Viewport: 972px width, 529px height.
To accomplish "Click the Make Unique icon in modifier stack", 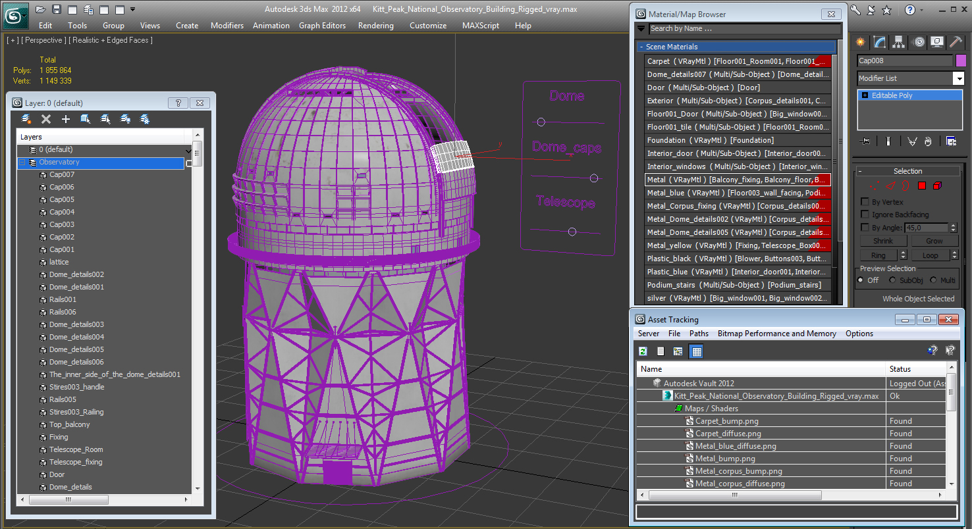I will coord(912,141).
